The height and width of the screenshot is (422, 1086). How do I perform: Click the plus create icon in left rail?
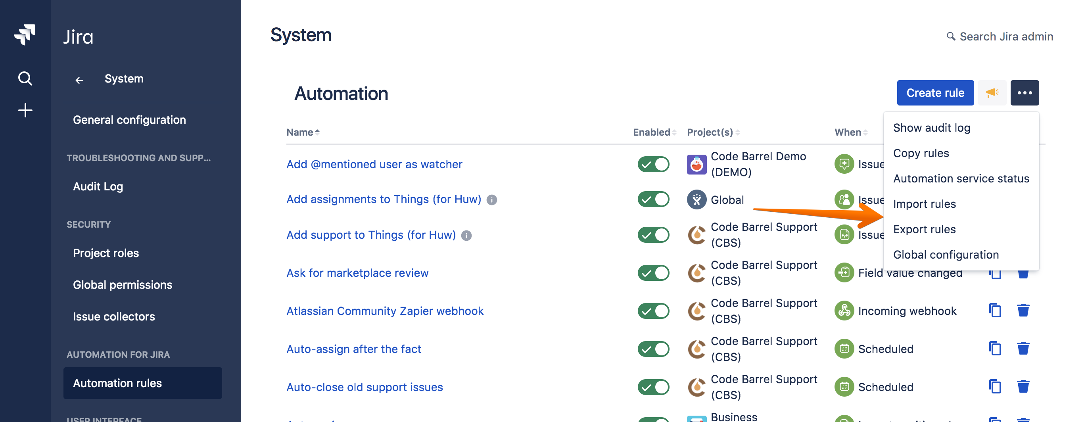click(25, 110)
